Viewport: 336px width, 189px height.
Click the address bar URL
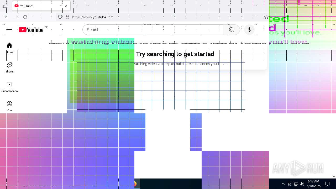click(x=93, y=17)
